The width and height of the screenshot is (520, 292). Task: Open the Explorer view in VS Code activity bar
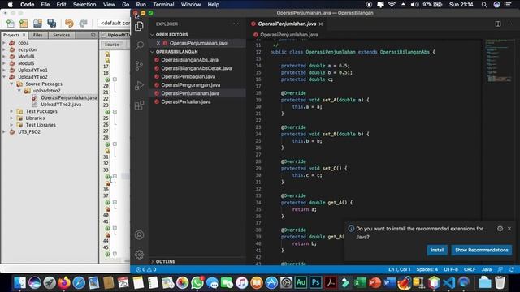click(x=139, y=26)
